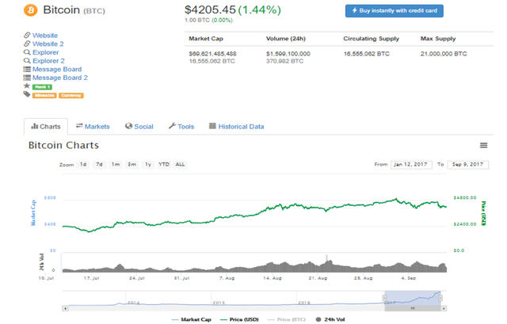This screenshot has height=324, width=507.
Task: Toggle the Price (USD) series in legend
Action: click(239, 319)
